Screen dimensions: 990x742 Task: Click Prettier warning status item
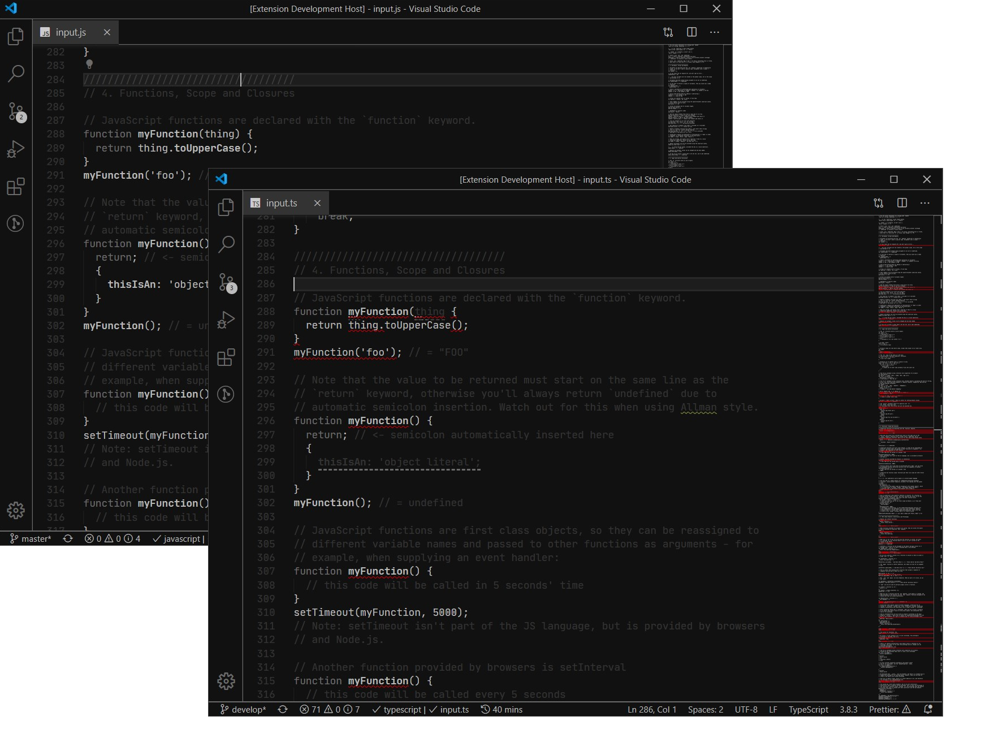pos(890,709)
